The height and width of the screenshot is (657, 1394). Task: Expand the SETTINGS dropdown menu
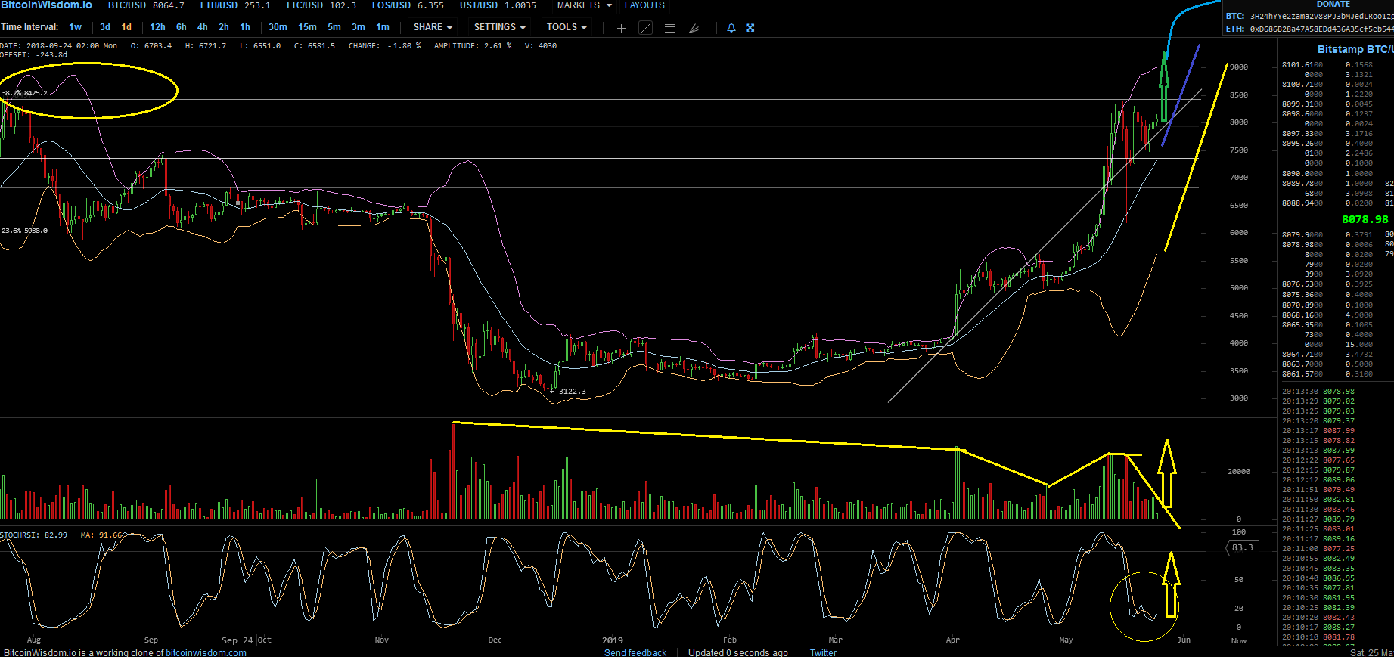[500, 27]
